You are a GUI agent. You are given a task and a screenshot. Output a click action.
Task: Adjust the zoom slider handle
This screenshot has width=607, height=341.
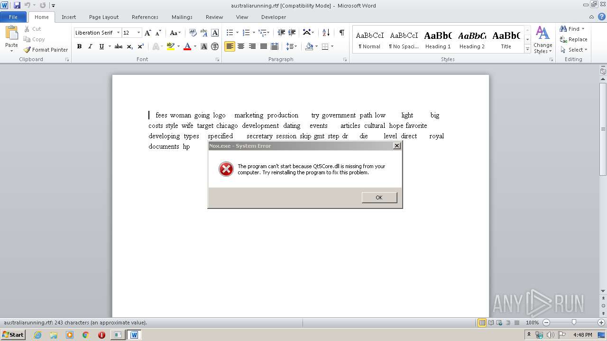(574, 323)
